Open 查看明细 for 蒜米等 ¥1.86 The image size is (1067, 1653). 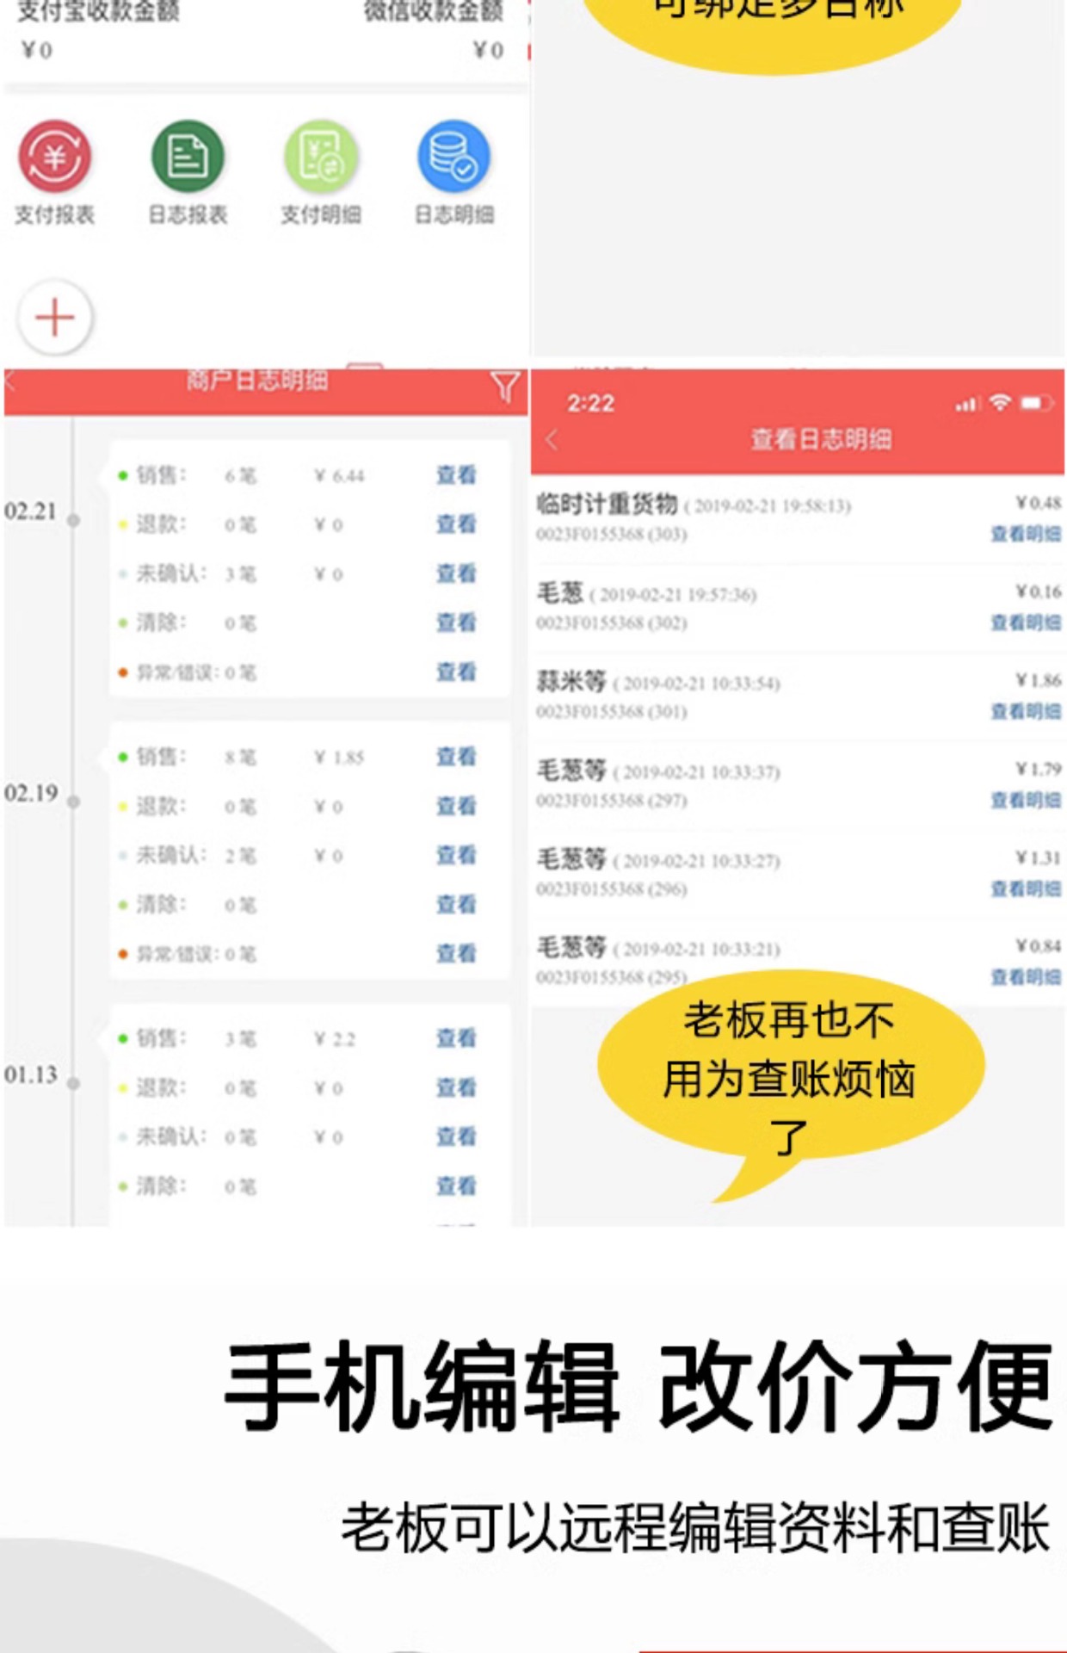coord(1026,711)
